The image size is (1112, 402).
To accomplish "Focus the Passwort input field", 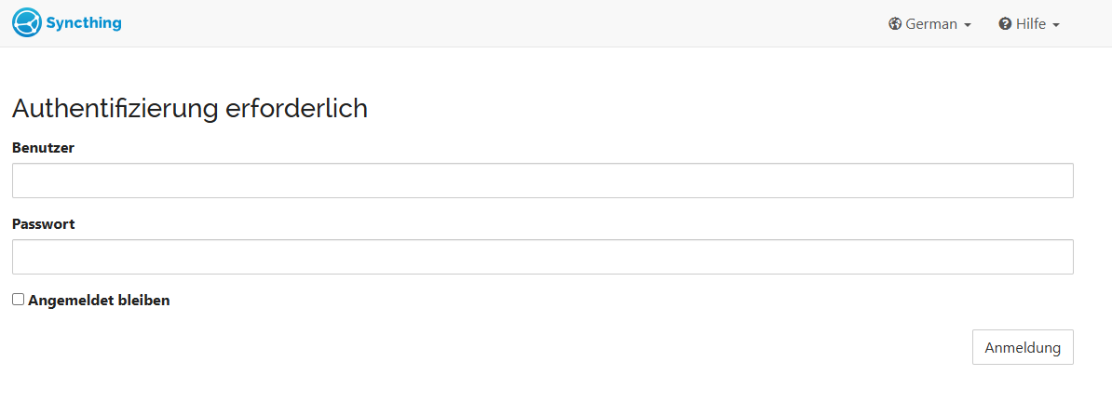I will coord(542,257).
